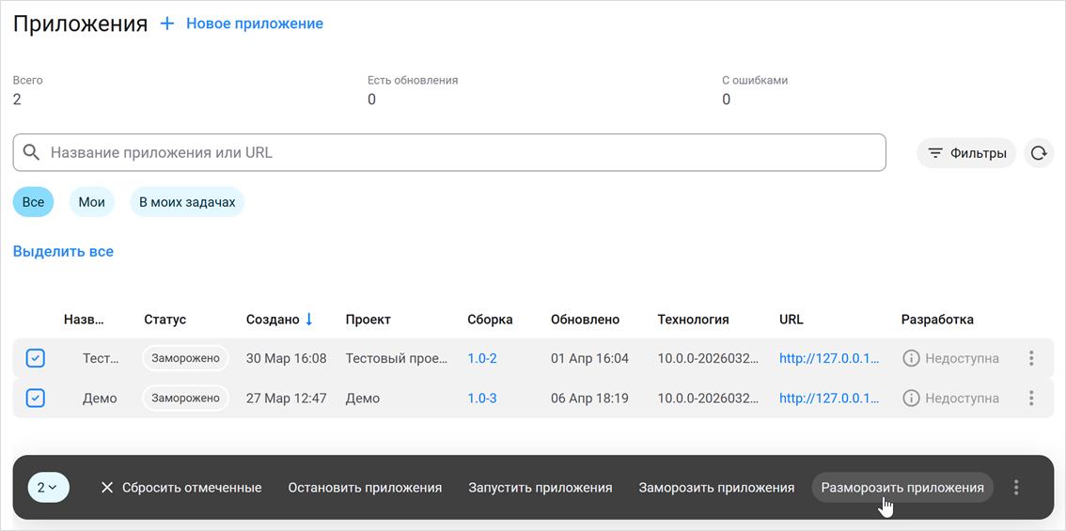Expand the selected count dropdown showing 2
Viewport: 1066px width, 531px height.
pos(48,488)
